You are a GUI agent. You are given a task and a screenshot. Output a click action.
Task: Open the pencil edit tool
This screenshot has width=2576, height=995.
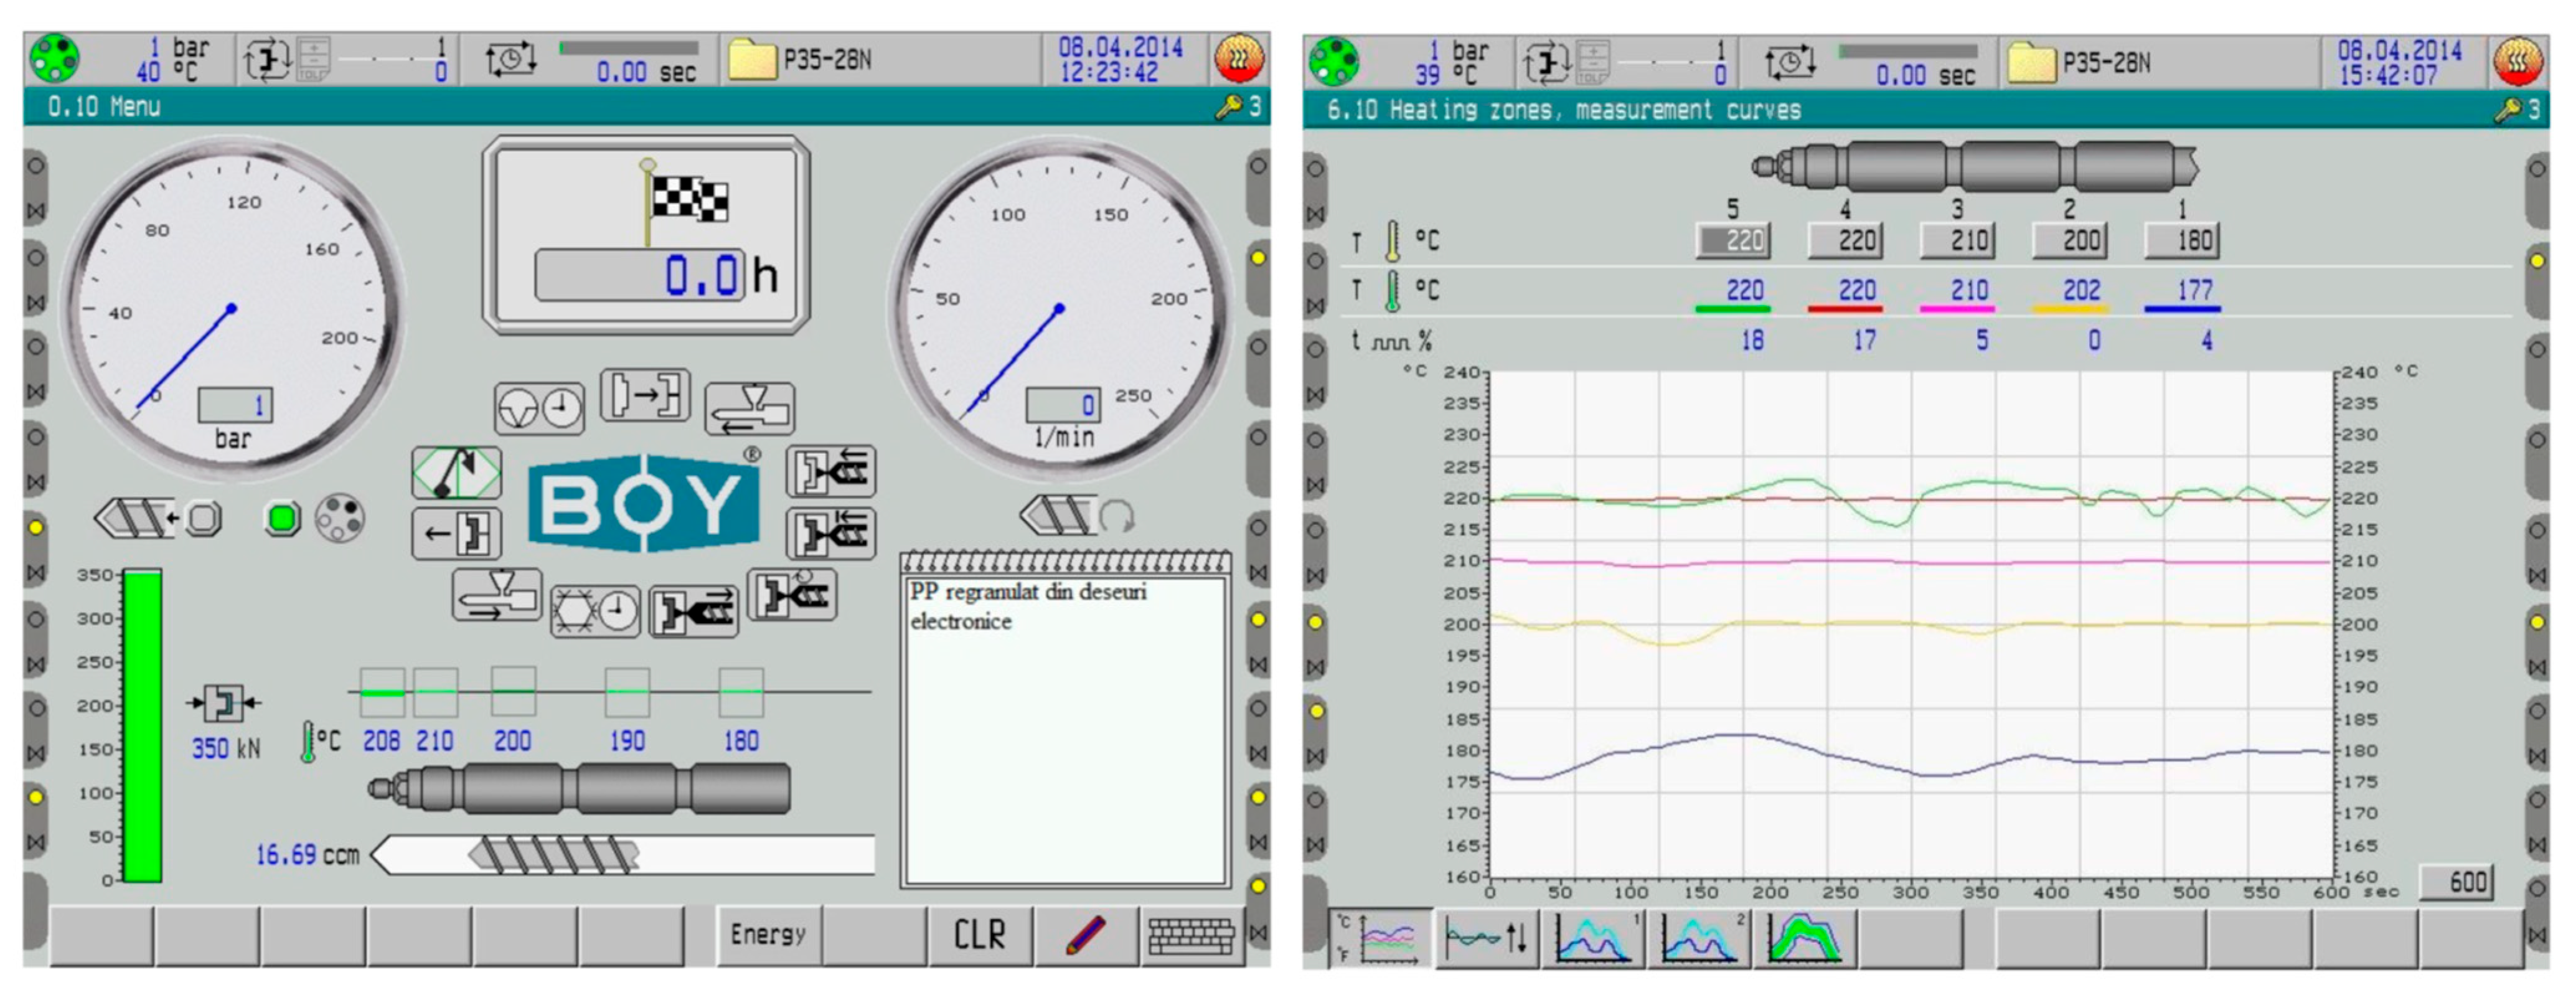(1085, 935)
